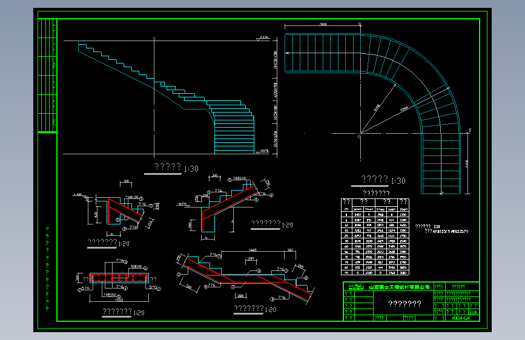525x340 pixels.
Task: Select the white coordinate data table
Action: [x=375, y=237]
